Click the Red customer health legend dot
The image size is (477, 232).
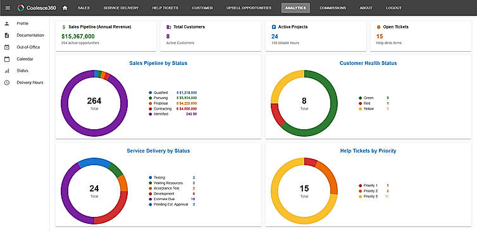point(360,103)
